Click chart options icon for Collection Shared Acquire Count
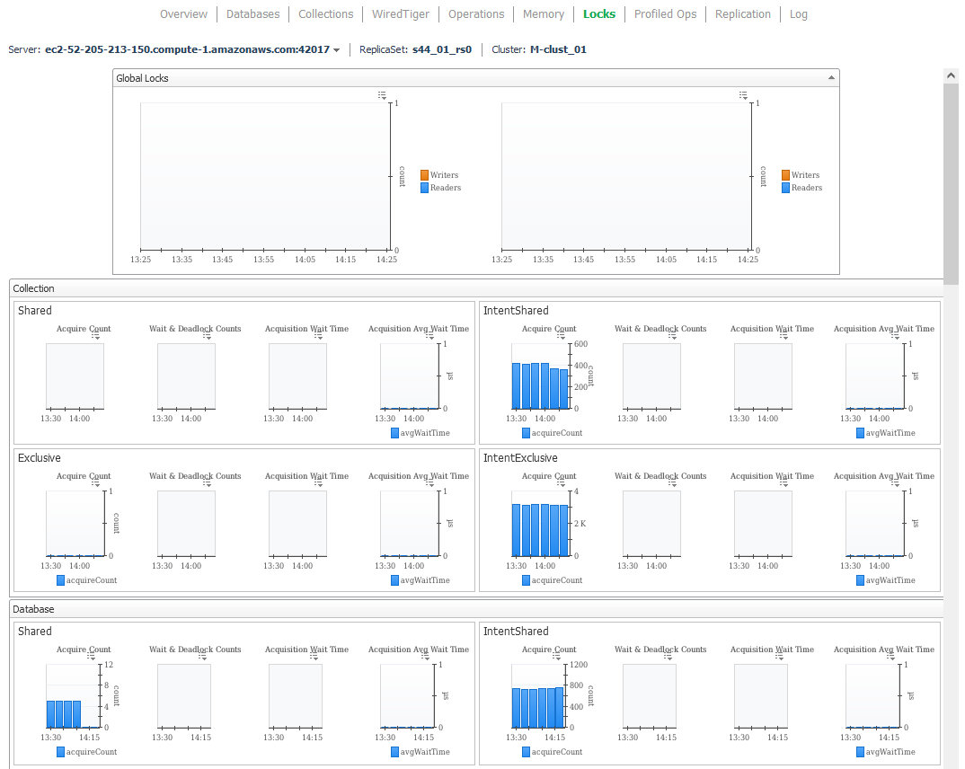This screenshot has height=769, width=965. 96,336
